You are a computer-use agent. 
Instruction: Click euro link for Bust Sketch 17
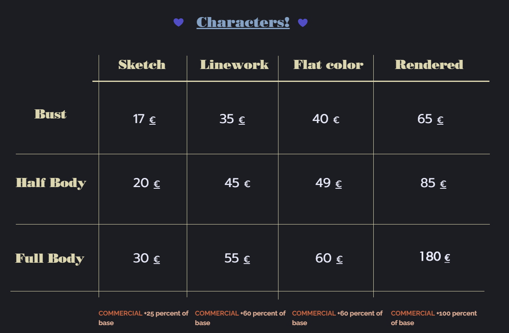coord(152,120)
